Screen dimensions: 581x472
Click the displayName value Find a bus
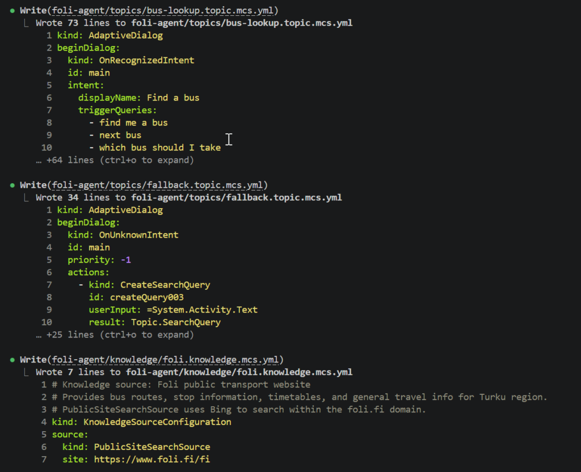tap(173, 97)
